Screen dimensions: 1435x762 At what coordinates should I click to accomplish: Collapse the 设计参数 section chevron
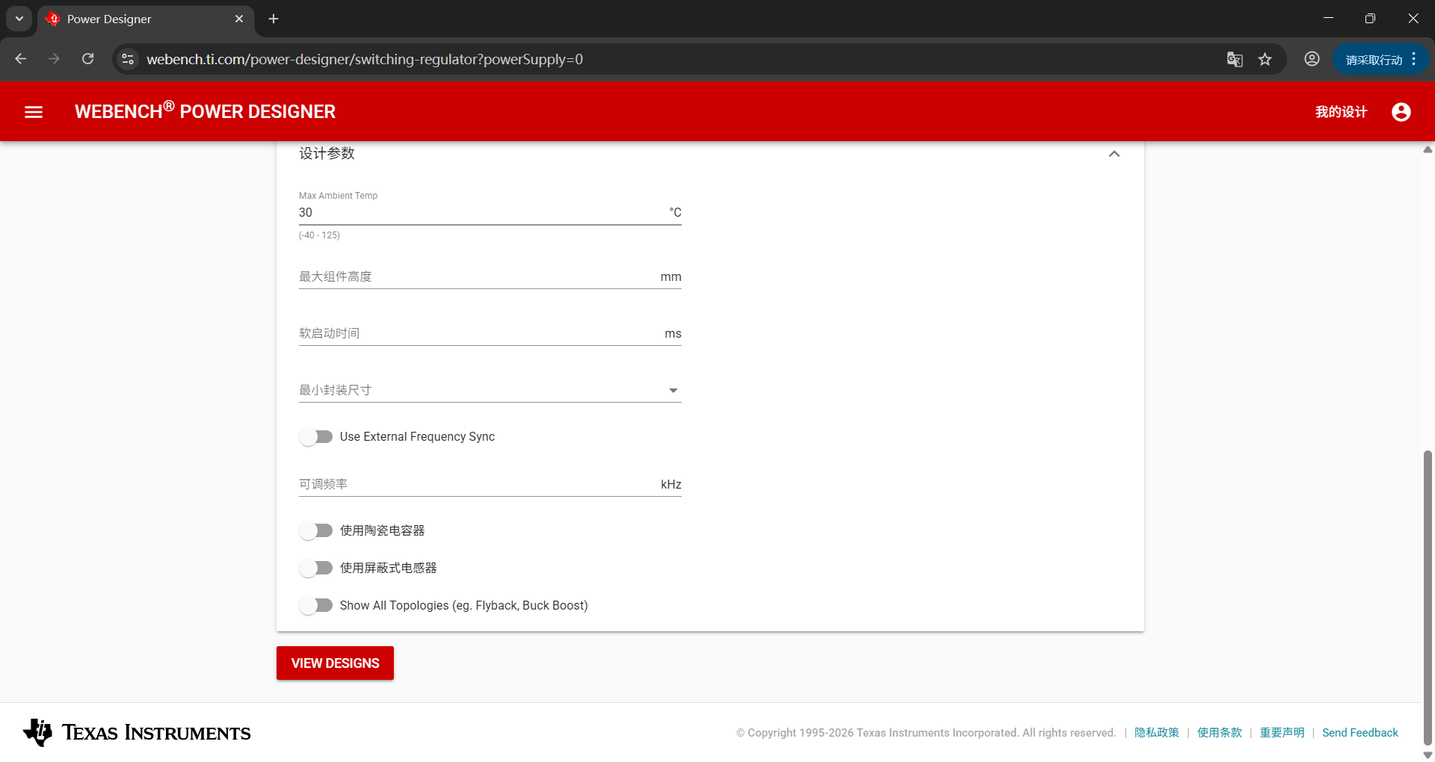point(1114,154)
